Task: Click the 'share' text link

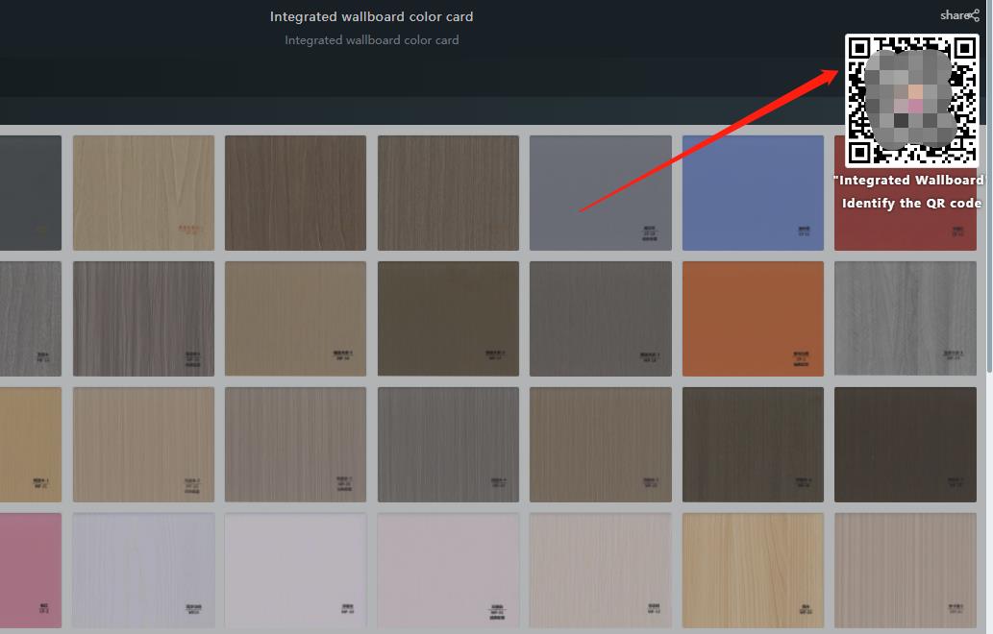Action: (955, 15)
